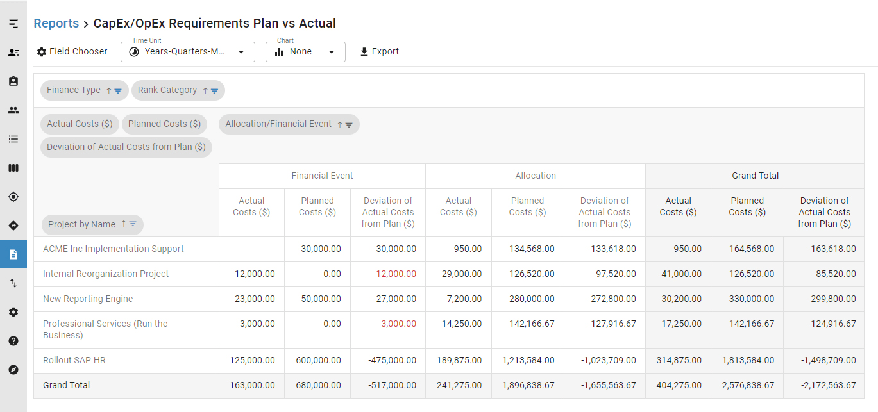Viewport: 878px width, 412px height.
Task: Open the board columns sidebar icon
Action: [x=13, y=168]
